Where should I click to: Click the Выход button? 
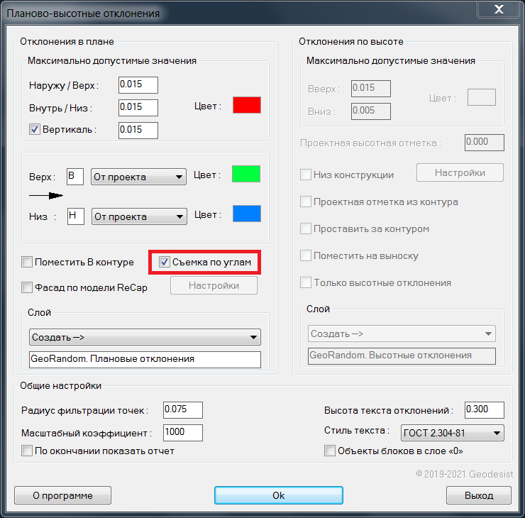[x=479, y=495]
